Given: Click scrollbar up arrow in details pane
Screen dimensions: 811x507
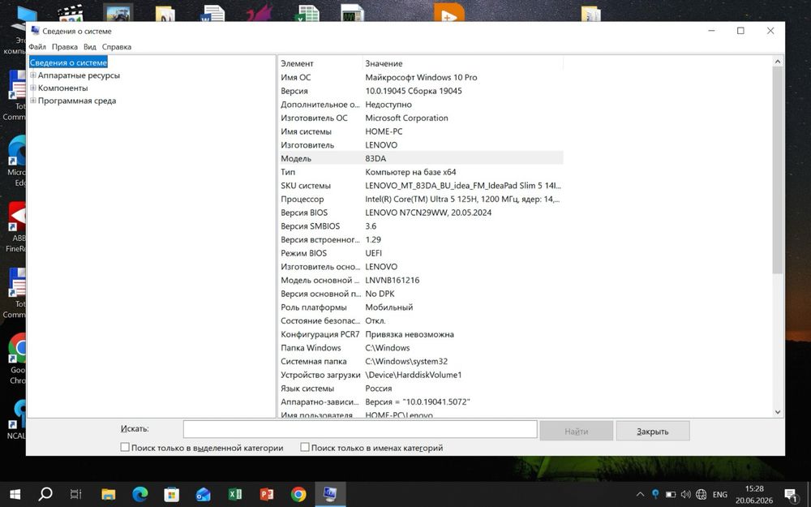Looking at the screenshot, I should click(778, 62).
